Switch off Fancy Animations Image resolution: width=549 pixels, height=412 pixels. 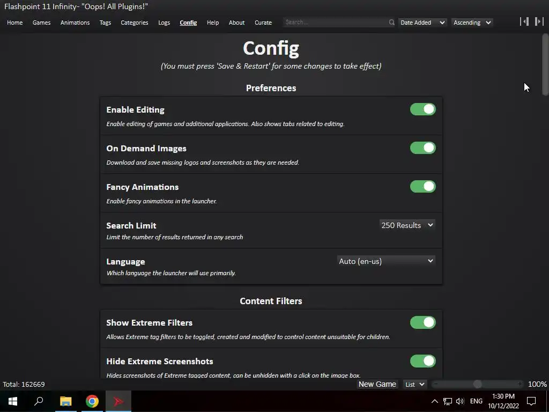click(423, 186)
